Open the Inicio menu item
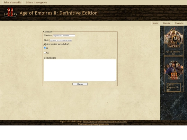Screen dimensions: 187x140 (155, 23)
